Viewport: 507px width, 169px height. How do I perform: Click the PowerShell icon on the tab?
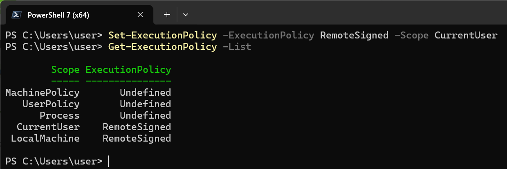(16, 15)
